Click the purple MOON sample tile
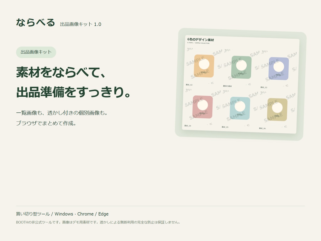 click(279, 69)
